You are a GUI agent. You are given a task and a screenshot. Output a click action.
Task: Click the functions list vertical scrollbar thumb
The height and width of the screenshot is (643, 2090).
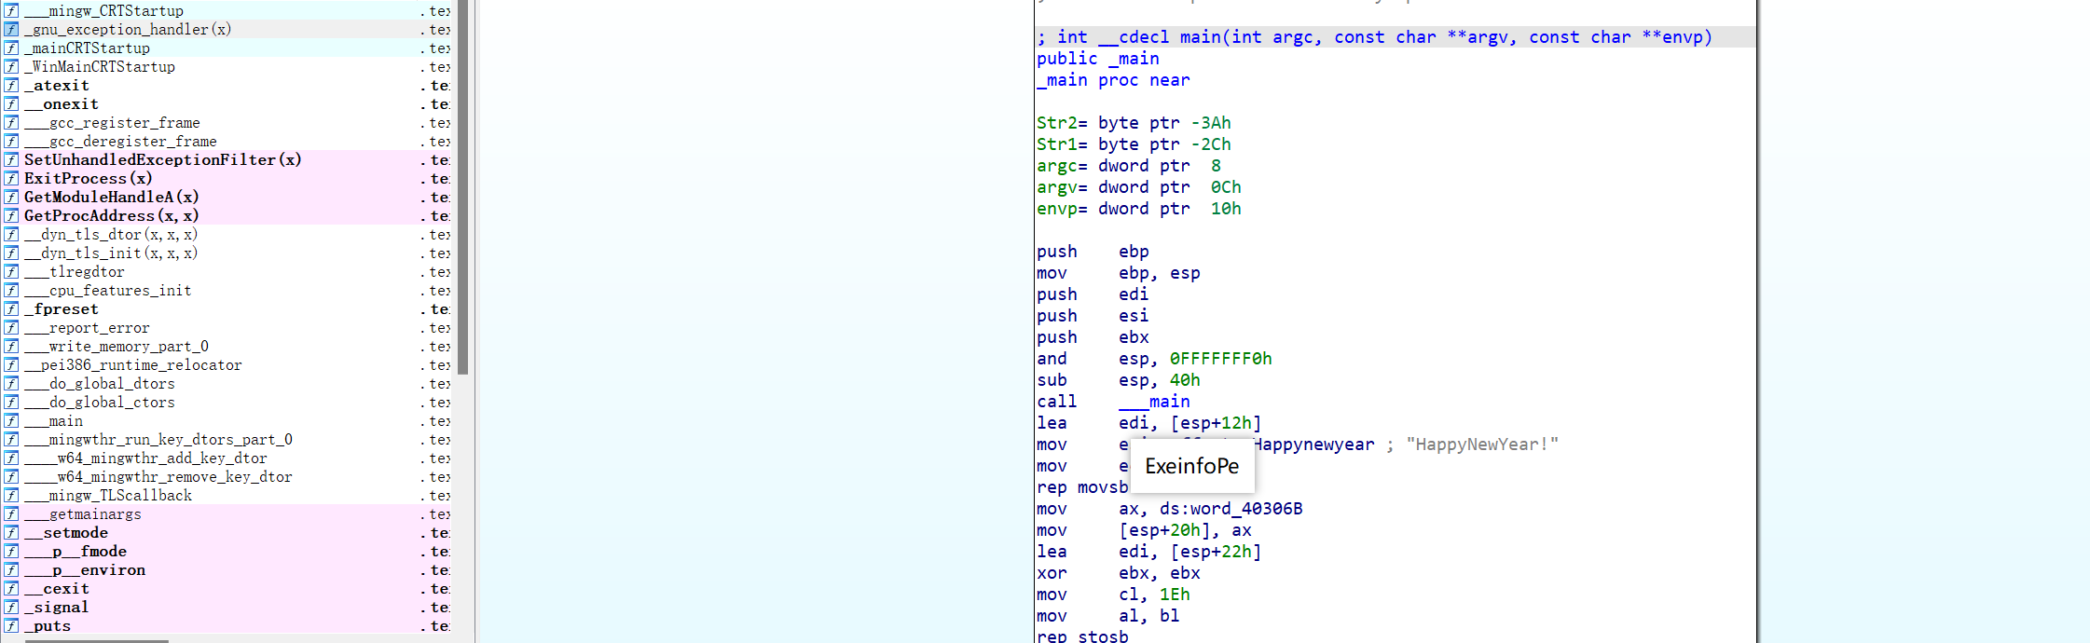point(462,186)
